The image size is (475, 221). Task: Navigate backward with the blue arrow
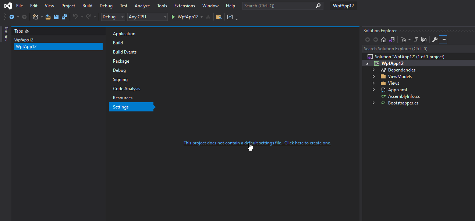coord(12,17)
